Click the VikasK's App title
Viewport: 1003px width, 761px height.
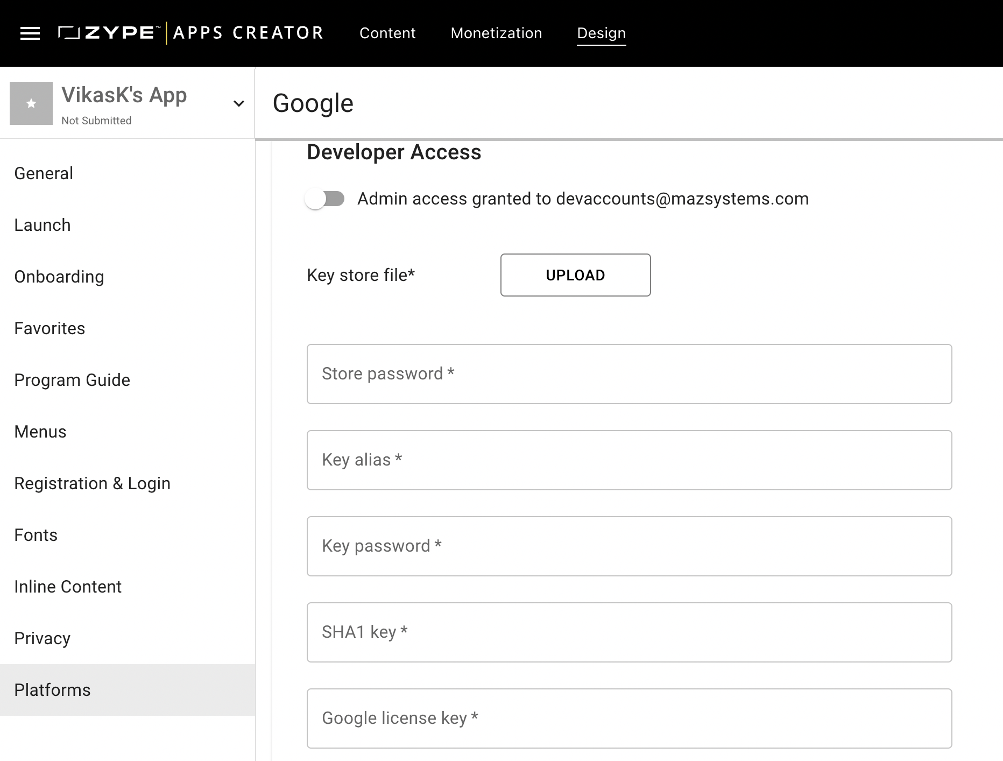(x=124, y=95)
